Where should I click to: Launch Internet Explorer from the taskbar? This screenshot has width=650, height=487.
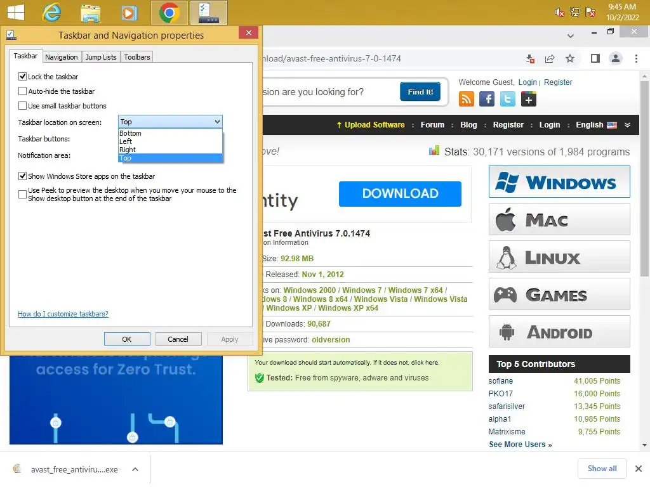52,13
